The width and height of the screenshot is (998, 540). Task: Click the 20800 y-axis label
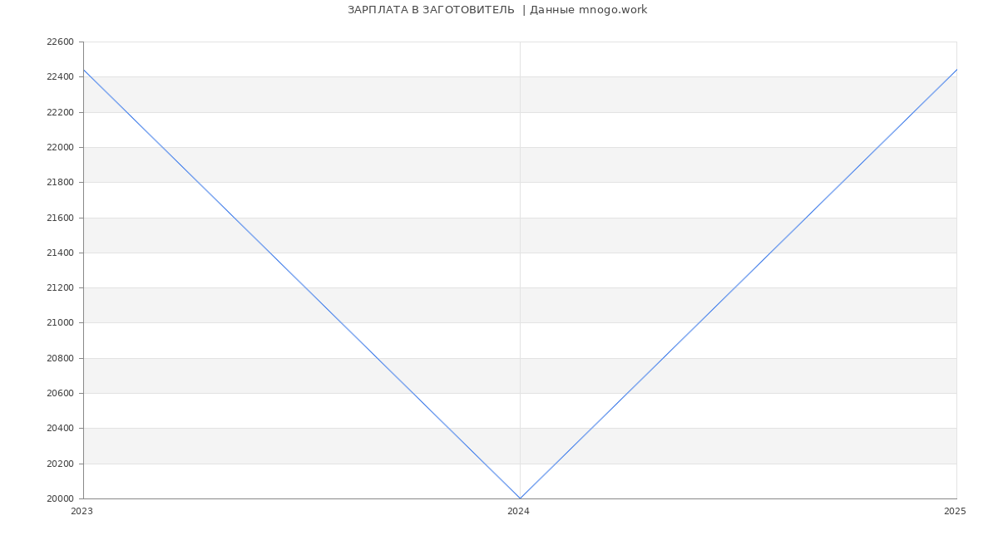(x=60, y=358)
